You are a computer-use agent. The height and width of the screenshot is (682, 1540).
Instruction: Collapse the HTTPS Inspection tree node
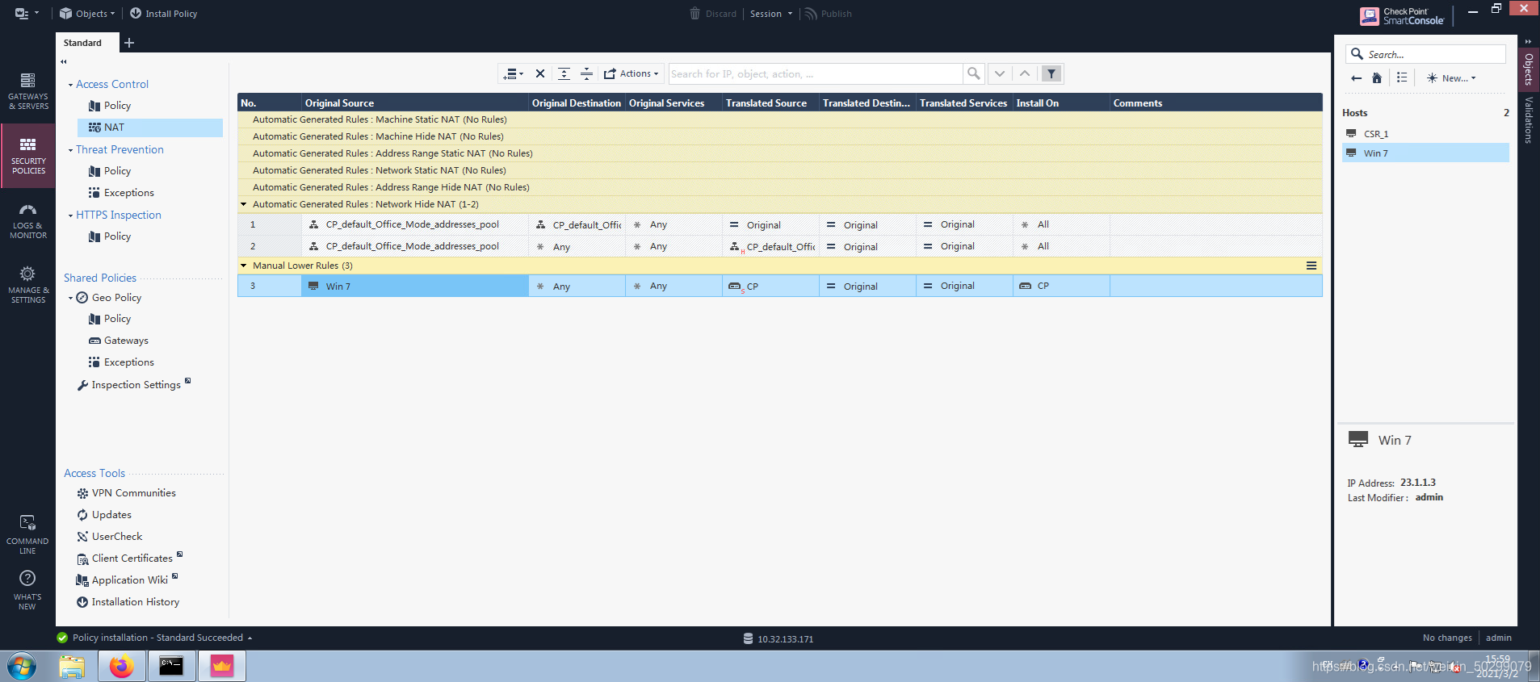pyautogui.click(x=70, y=215)
